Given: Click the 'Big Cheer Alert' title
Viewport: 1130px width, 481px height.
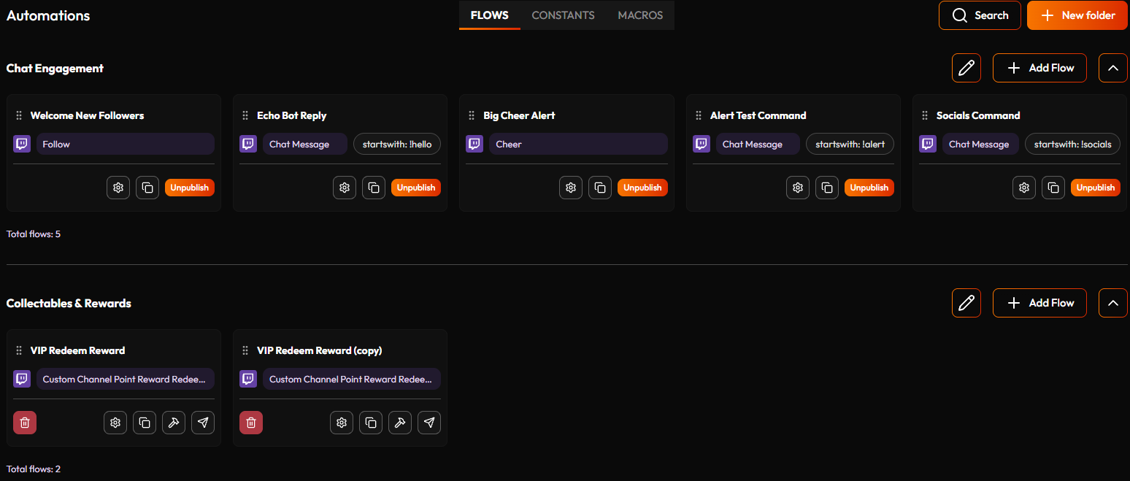Looking at the screenshot, I should (x=519, y=115).
